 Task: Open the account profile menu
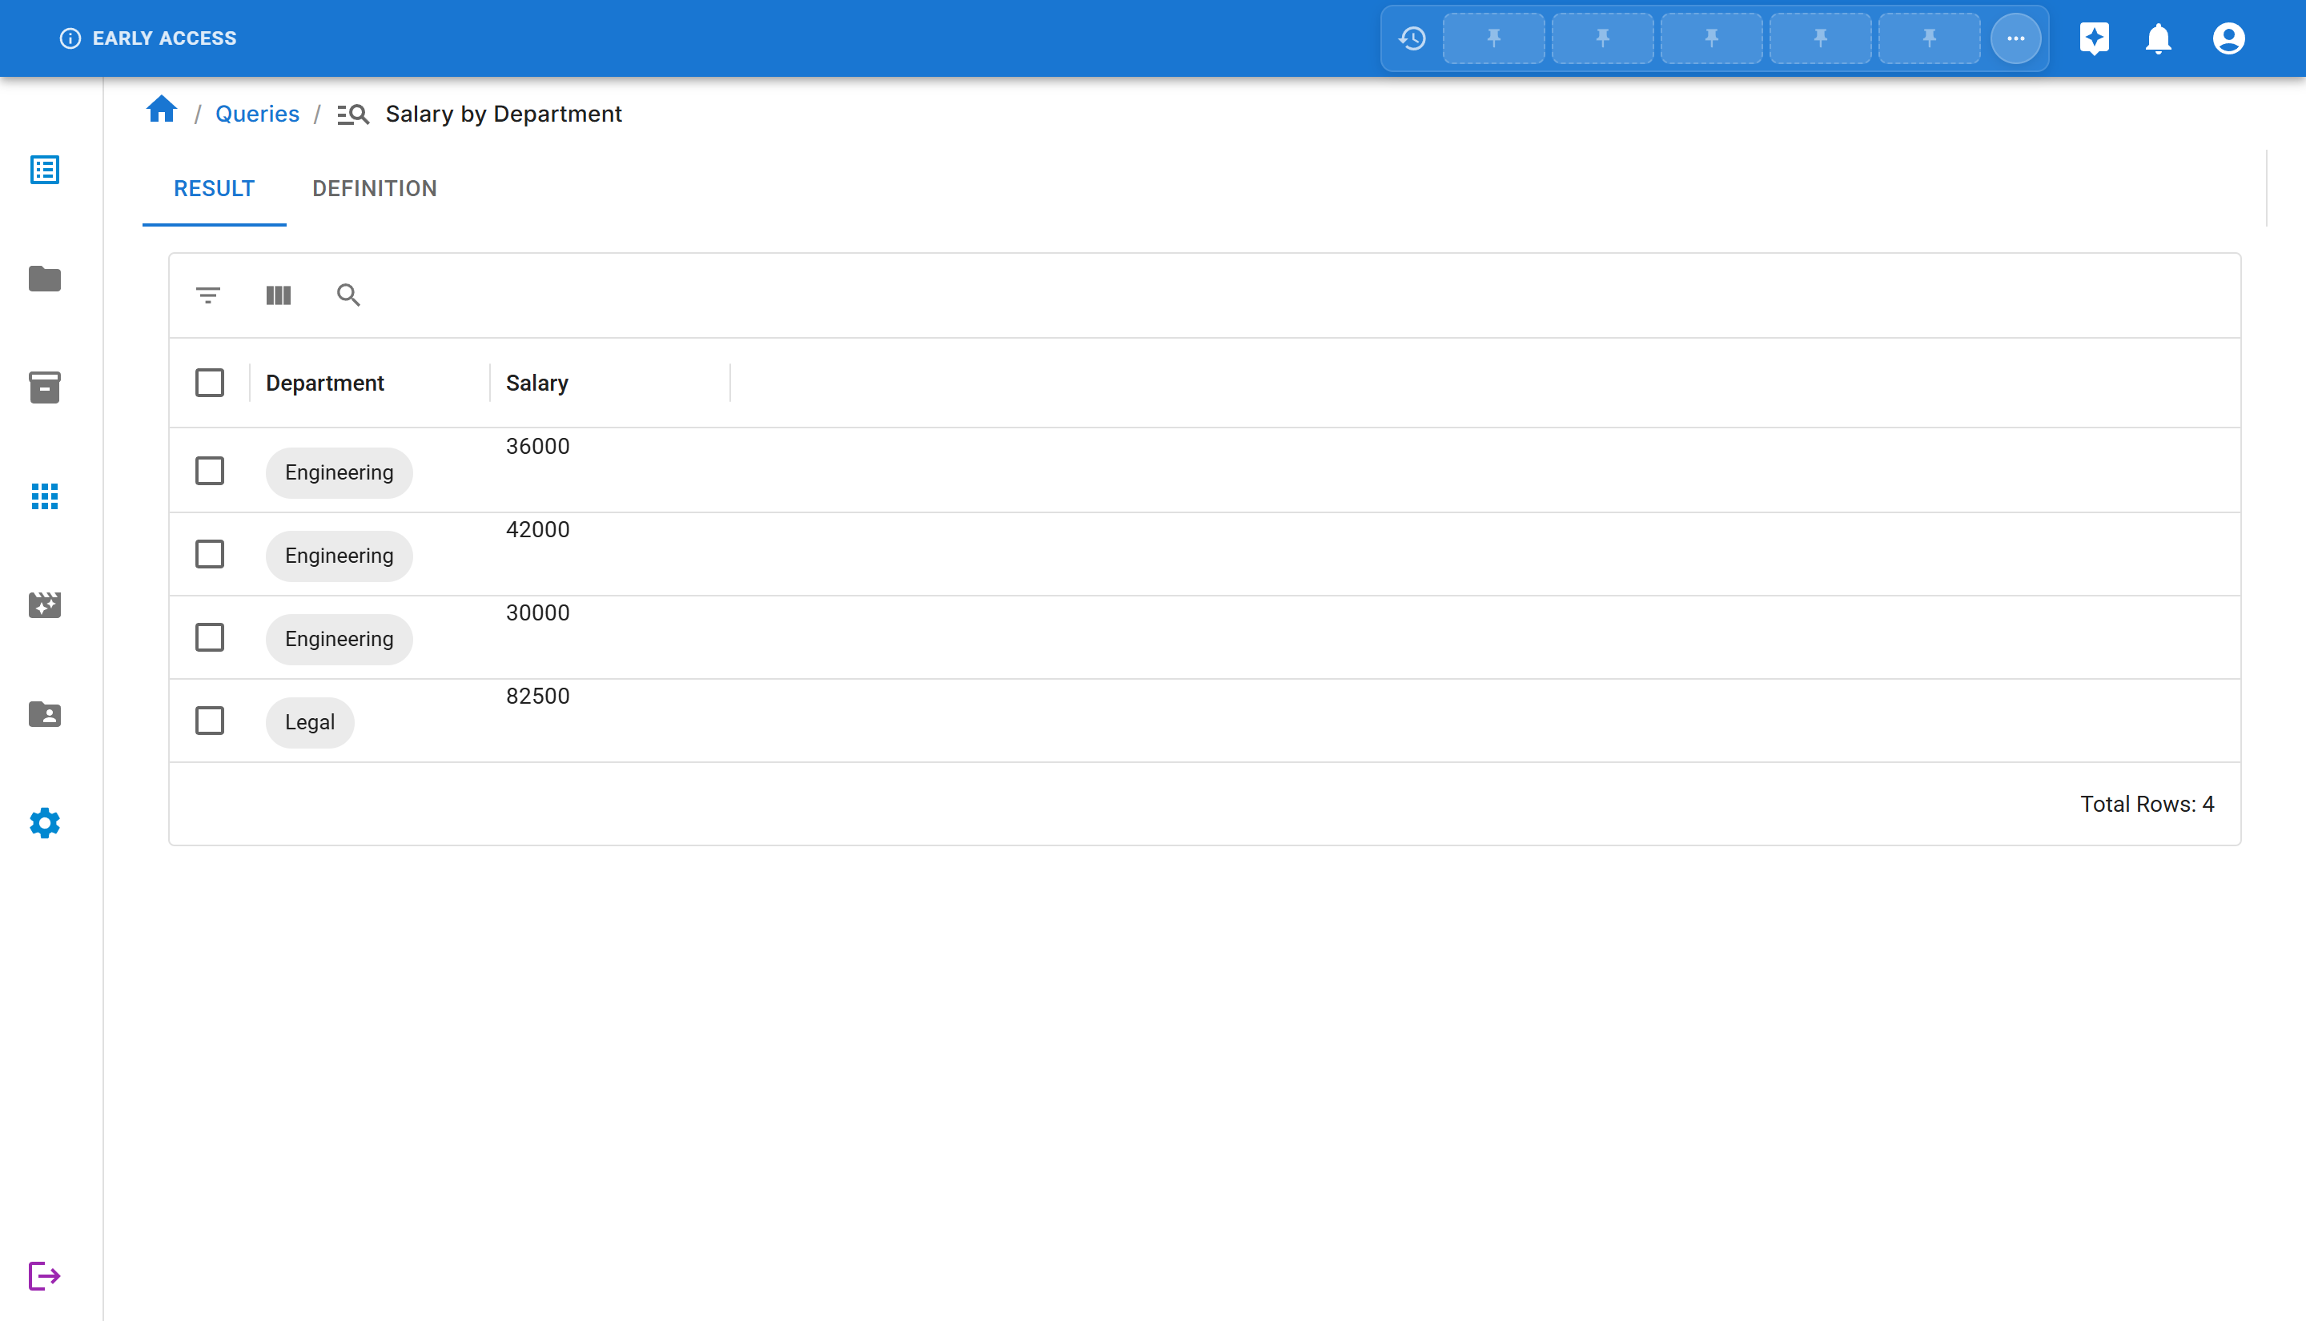[2230, 38]
